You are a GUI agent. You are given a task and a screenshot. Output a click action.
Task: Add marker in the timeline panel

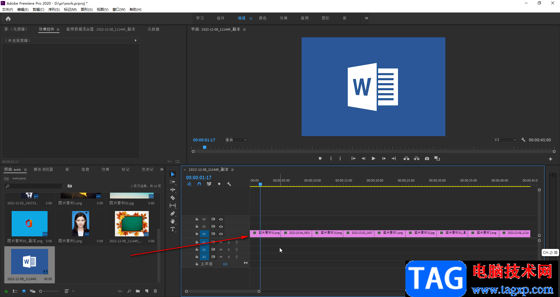click(219, 184)
